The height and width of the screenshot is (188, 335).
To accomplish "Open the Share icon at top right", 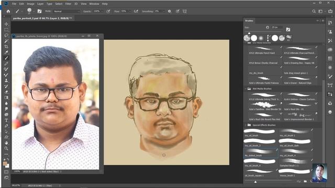I will [x=330, y=11].
